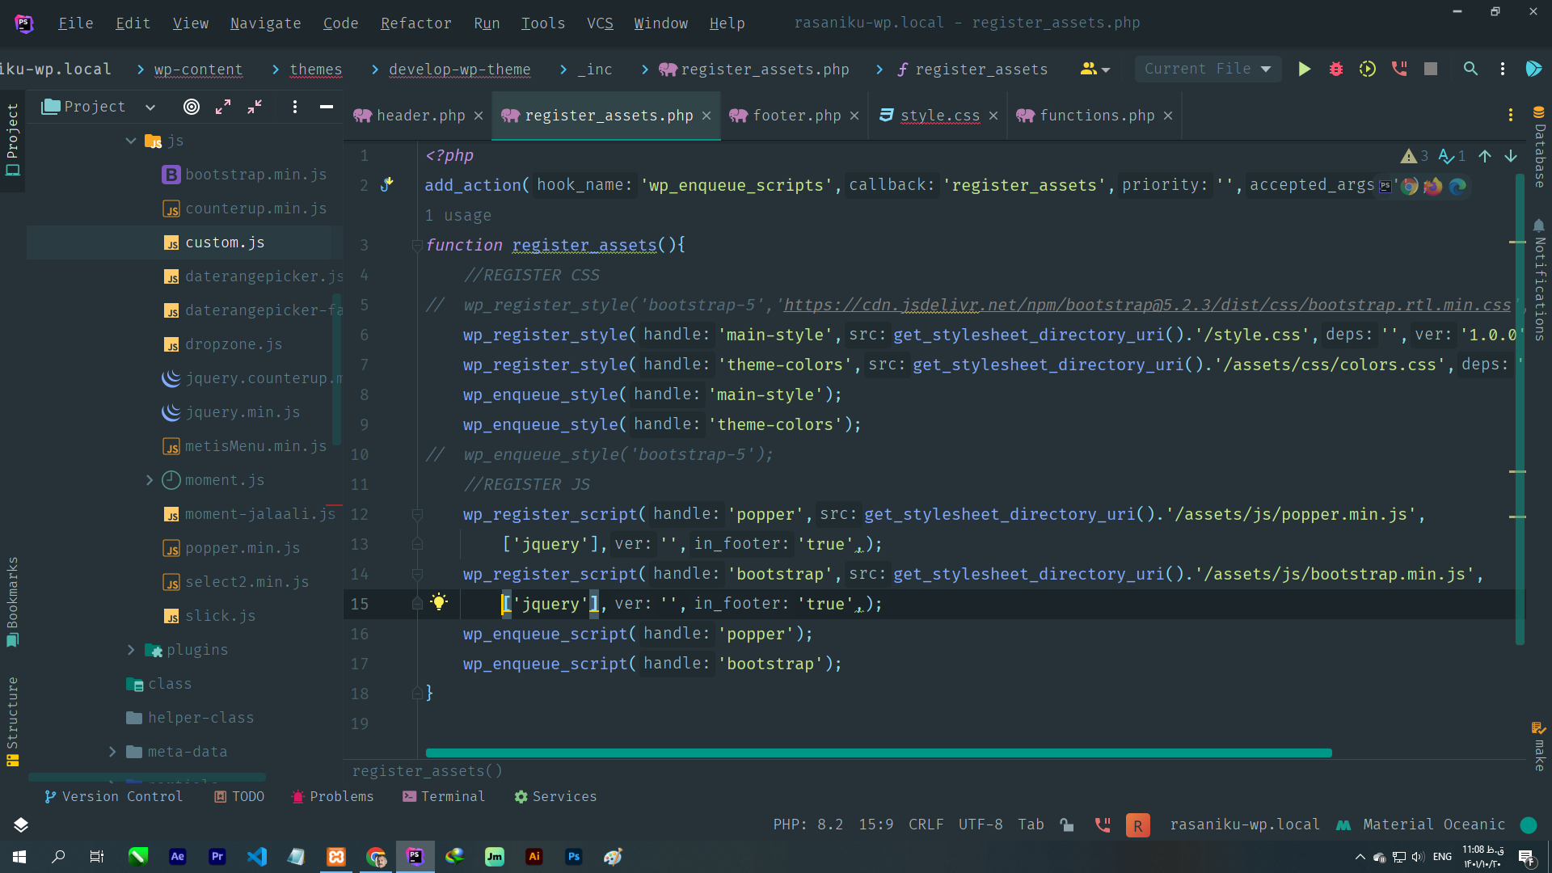Expand the moment.js node
Viewport: 1552px width, 873px height.
(x=150, y=480)
